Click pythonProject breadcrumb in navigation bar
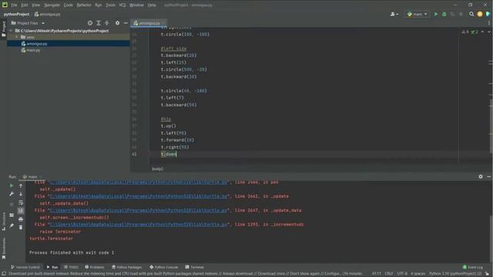The image size is (493, 277). [16, 14]
